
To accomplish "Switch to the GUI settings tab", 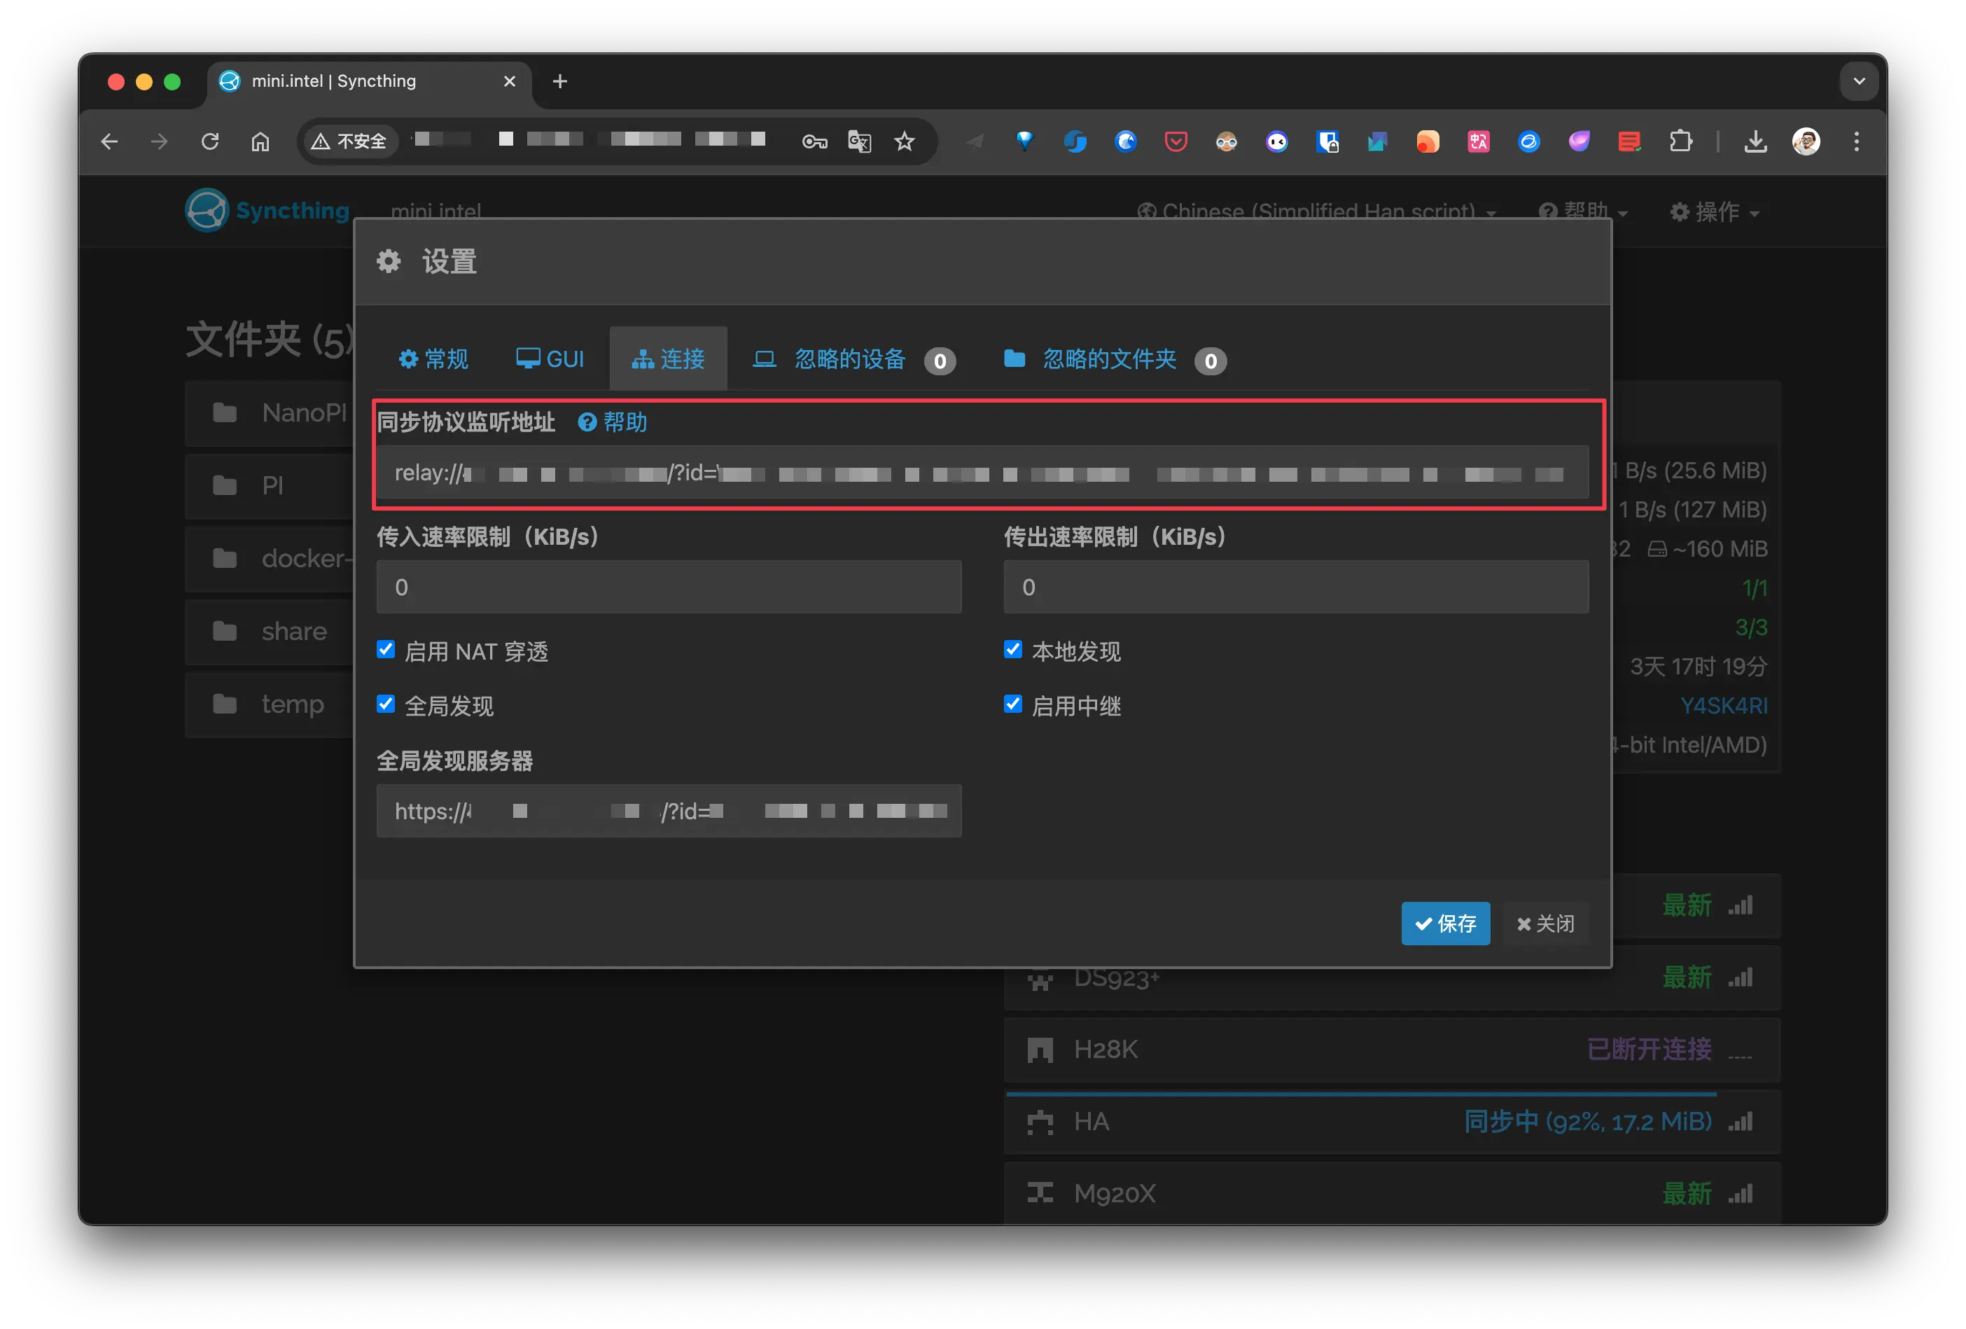I will [x=551, y=359].
